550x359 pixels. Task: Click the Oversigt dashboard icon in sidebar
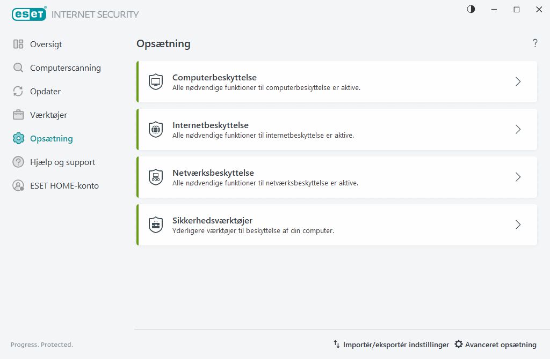pyautogui.click(x=18, y=44)
